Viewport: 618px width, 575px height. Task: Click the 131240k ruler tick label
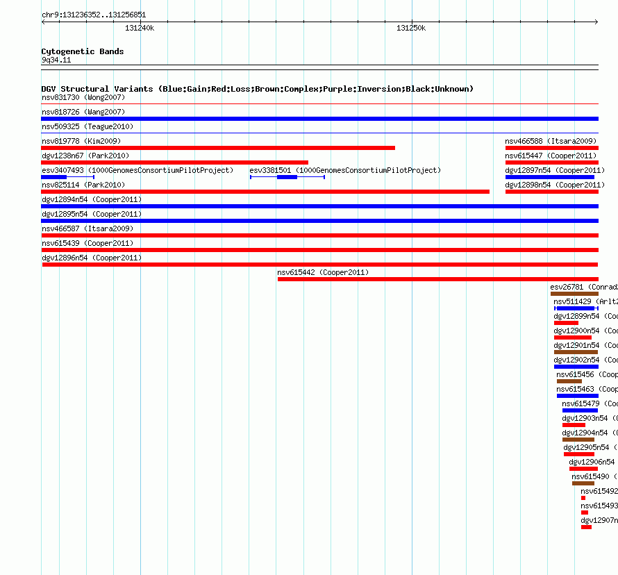140,28
